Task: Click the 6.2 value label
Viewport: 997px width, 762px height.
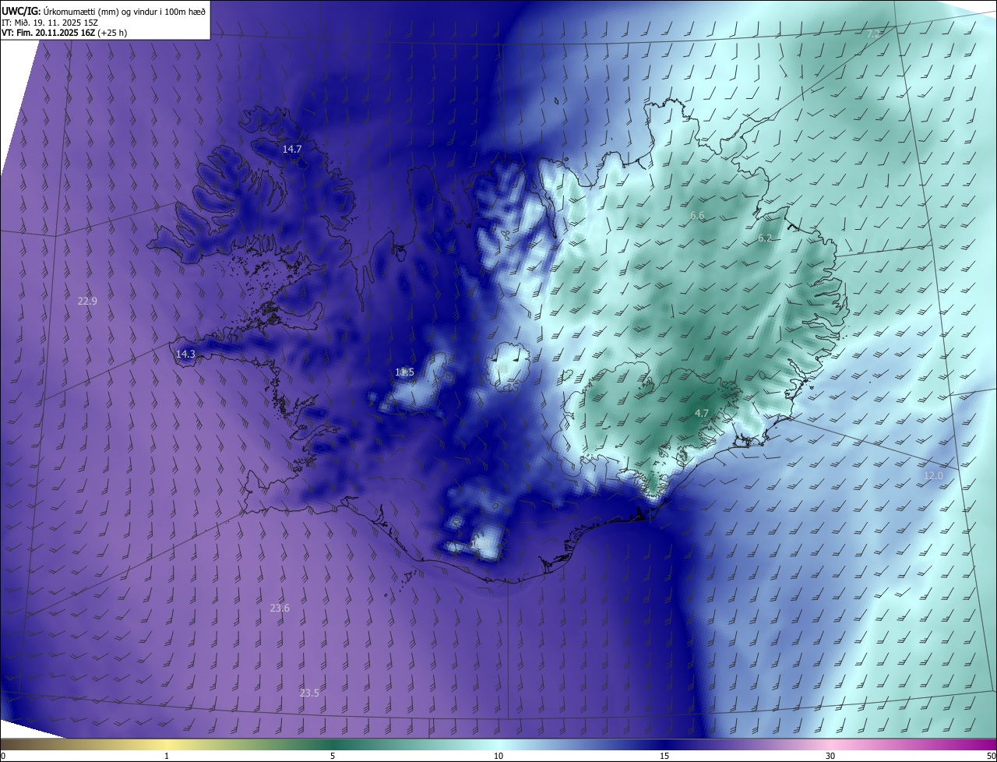Action: pyautogui.click(x=765, y=238)
